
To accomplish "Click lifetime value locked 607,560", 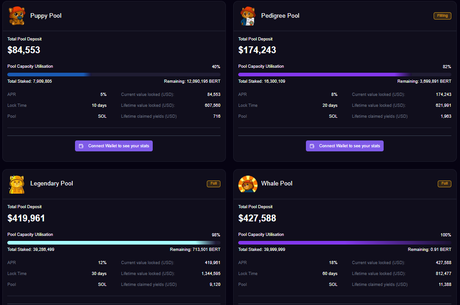I will click(212, 105).
